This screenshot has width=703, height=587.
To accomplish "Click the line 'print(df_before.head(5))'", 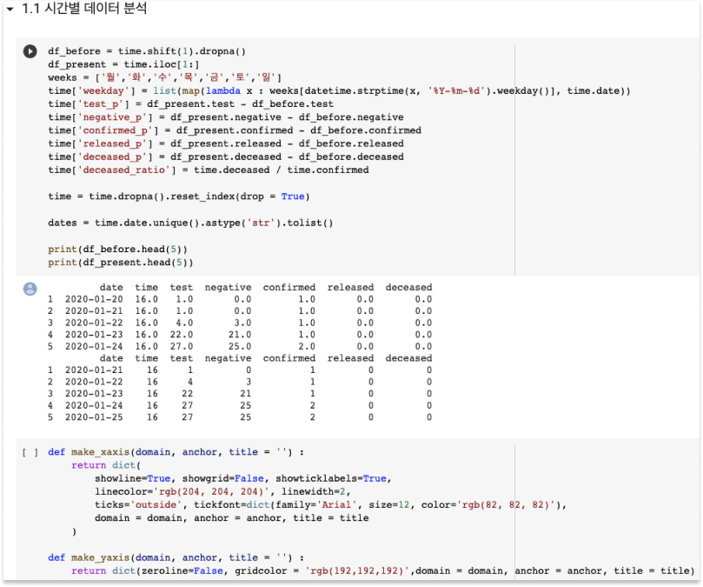I will click(x=117, y=249).
